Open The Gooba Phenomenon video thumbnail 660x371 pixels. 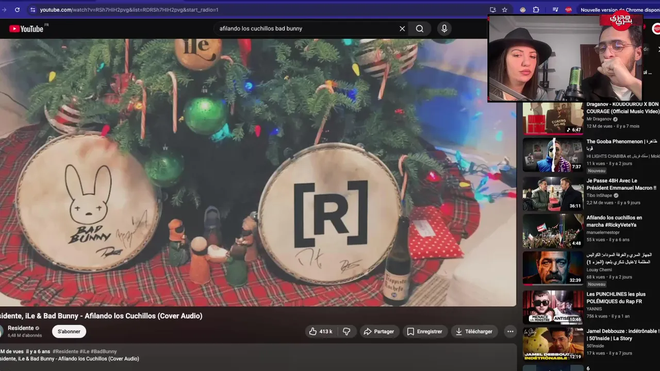pos(553,155)
